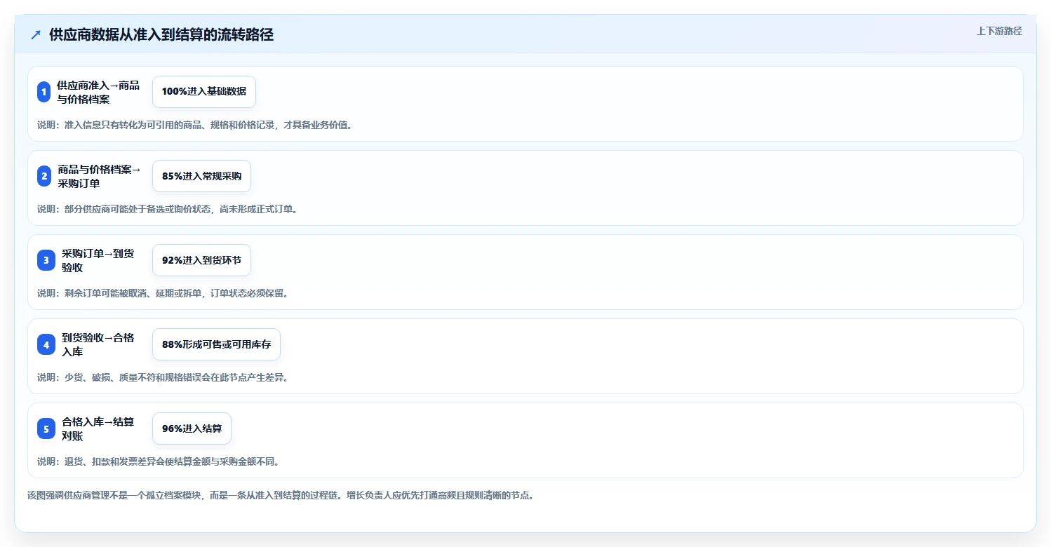Screen dimensions: 1051x547
Task: Click the summary paragraph starting 该图强调供应商管理
Action: point(281,495)
